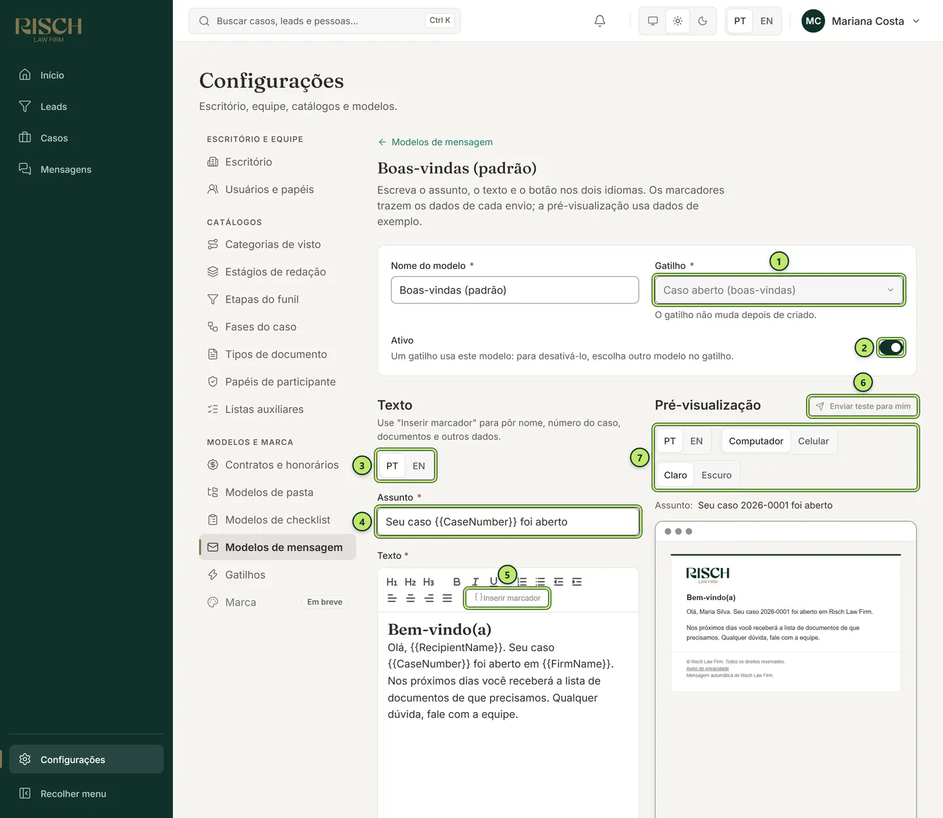Open Inserir marcador menu
943x818 pixels.
tap(508, 598)
